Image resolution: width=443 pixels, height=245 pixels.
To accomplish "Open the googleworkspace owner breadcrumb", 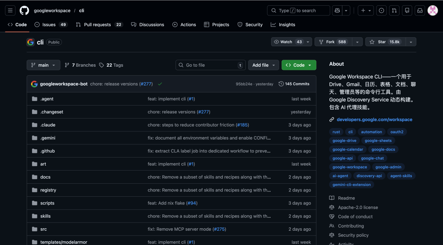I will pyautogui.click(x=52, y=10).
